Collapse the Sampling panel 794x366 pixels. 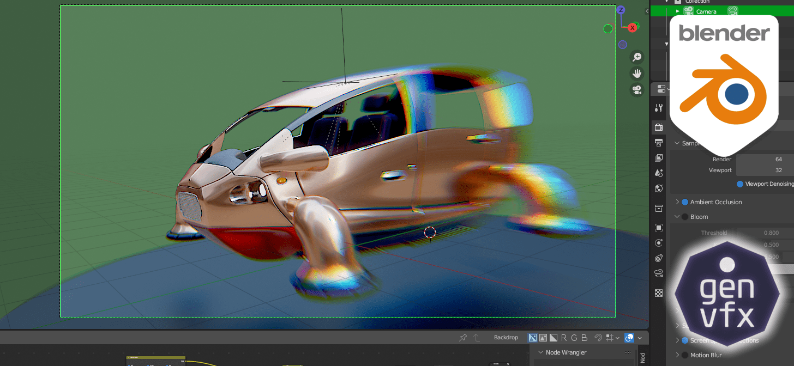[x=677, y=143]
